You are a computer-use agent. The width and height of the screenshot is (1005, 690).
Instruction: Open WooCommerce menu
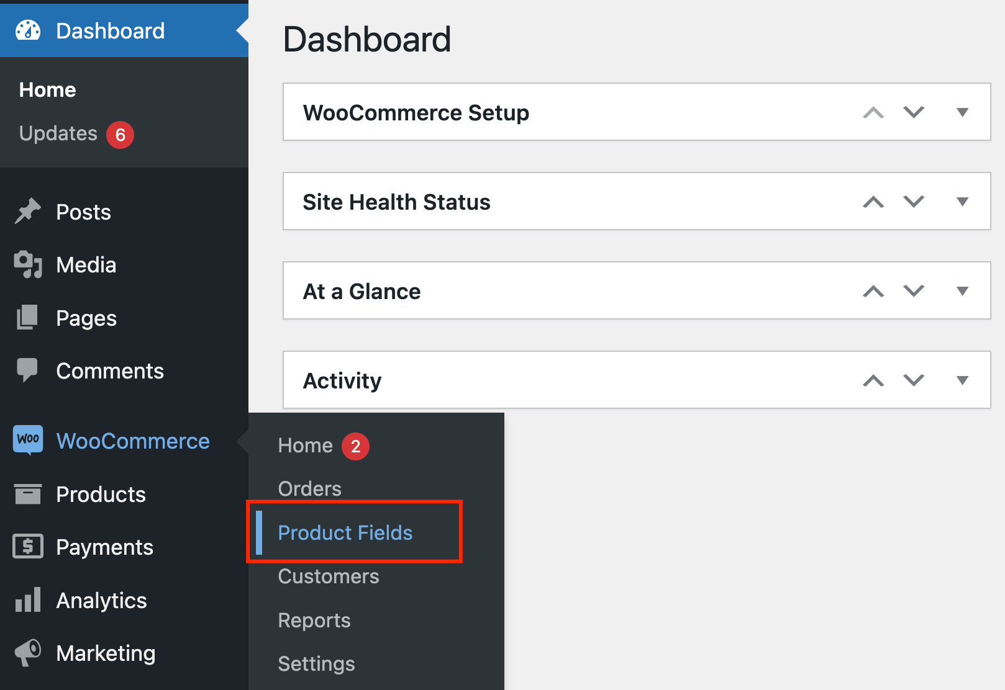(124, 441)
